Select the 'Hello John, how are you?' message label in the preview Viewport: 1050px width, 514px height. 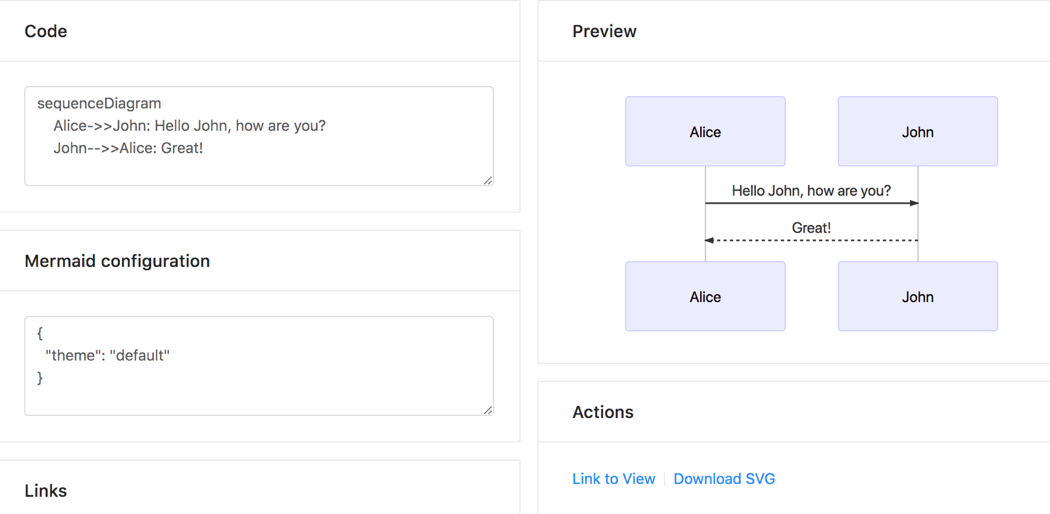811,191
